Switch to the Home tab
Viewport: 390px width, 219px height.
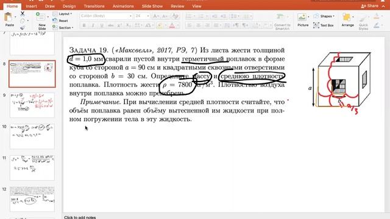pyautogui.click(x=12, y=6)
